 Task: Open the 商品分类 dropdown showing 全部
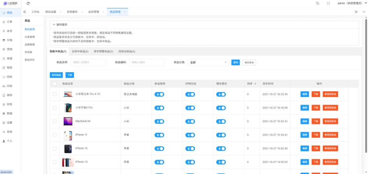pos(209,62)
